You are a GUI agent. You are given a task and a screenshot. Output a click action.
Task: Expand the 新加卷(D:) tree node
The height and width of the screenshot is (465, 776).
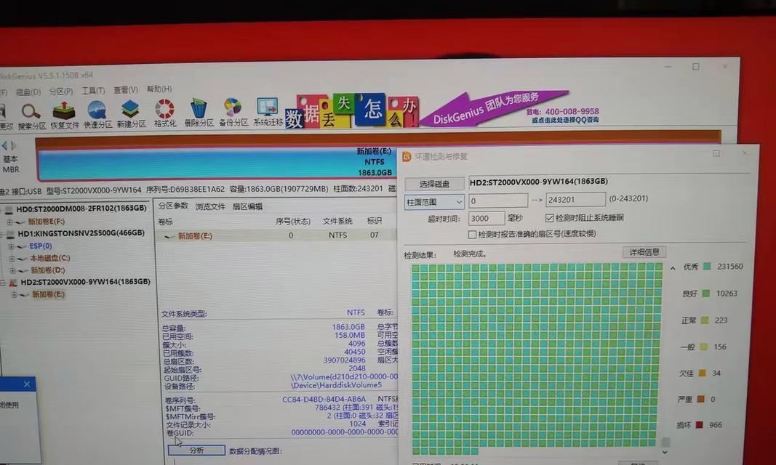(13, 271)
